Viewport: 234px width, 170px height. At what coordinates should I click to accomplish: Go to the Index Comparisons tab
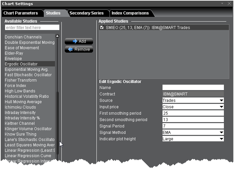[130, 13]
